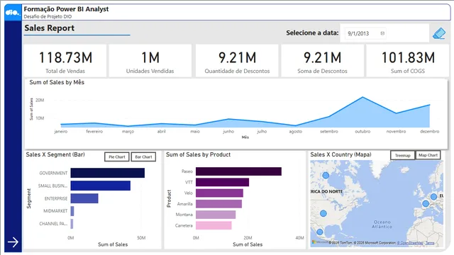Click the date input showing 9/1/2013
The height and width of the screenshot is (255, 454).
pyautogui.click(x=366, y=33)
